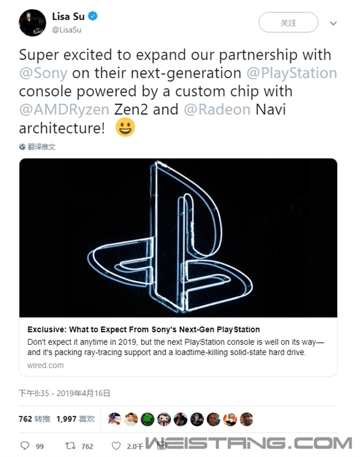Open the @PlayStation mention link
This screenshot has width=360, height=457.
coord(292,73)
